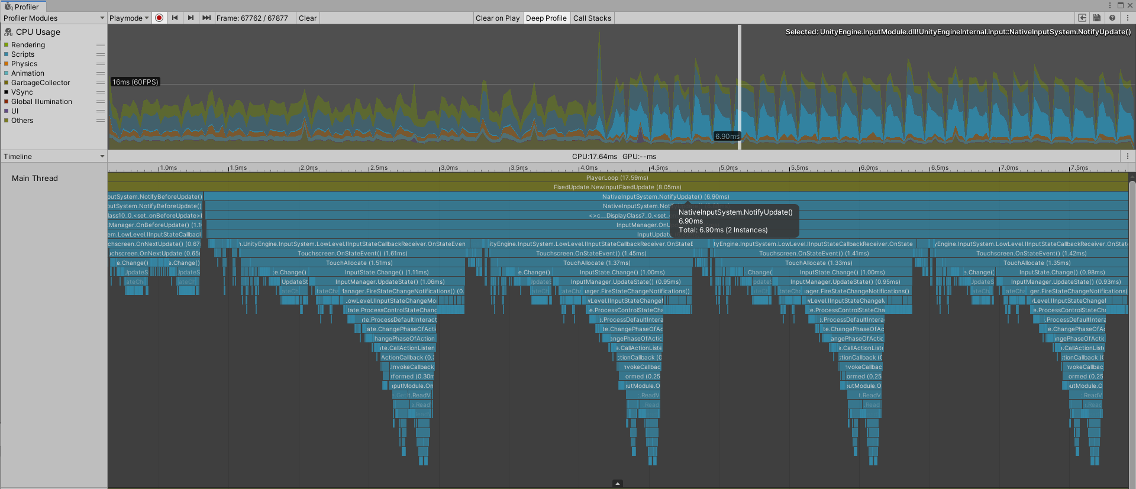Viewport: 1136px width, 489px height.
Task: Grab reorder handle next to Animation
Action: pos(101,73)
